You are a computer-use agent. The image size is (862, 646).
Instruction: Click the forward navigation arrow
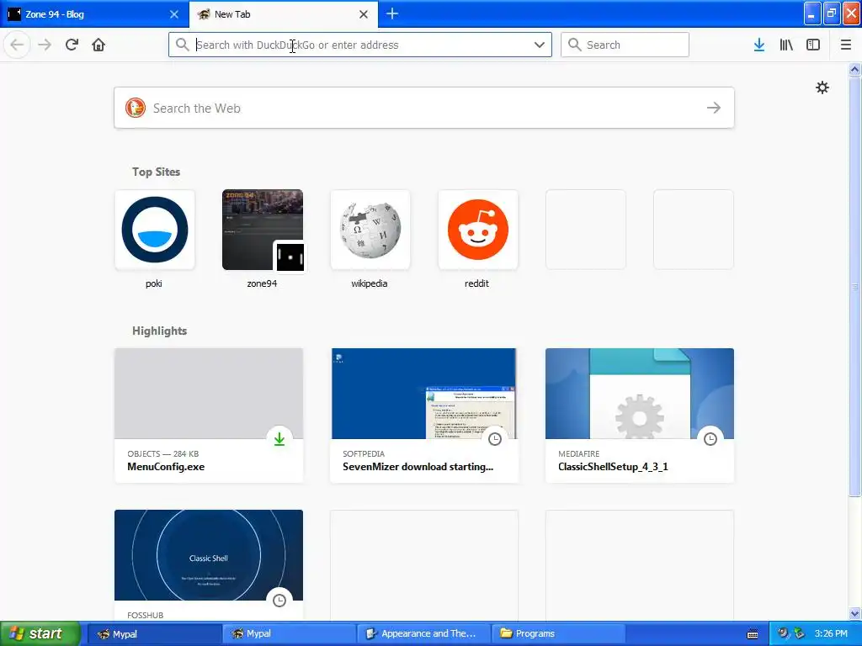point(45,45)
